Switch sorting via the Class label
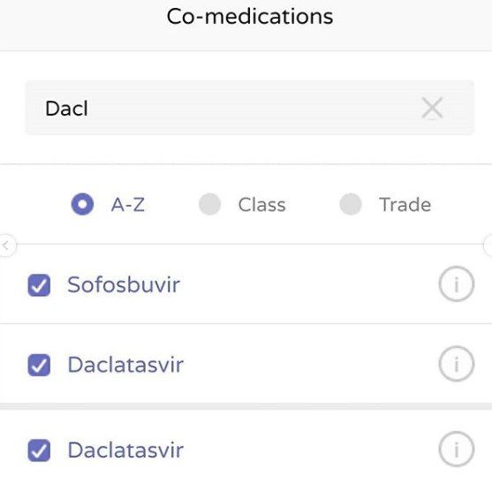Viewport: 492px width, 485px height. (x=262, y=205)
